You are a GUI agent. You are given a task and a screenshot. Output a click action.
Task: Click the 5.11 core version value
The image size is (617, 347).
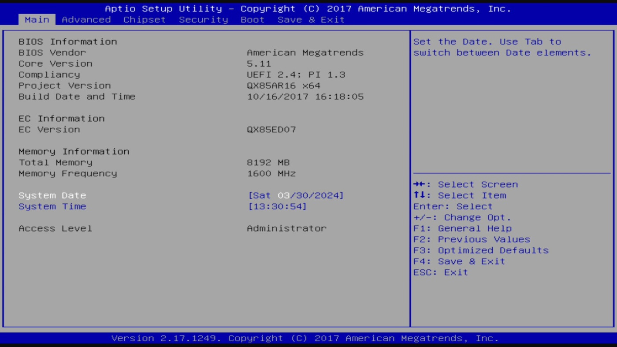259,63
